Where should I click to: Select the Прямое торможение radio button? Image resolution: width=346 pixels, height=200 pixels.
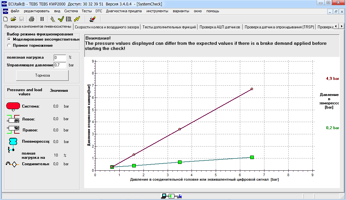(9, 45)
